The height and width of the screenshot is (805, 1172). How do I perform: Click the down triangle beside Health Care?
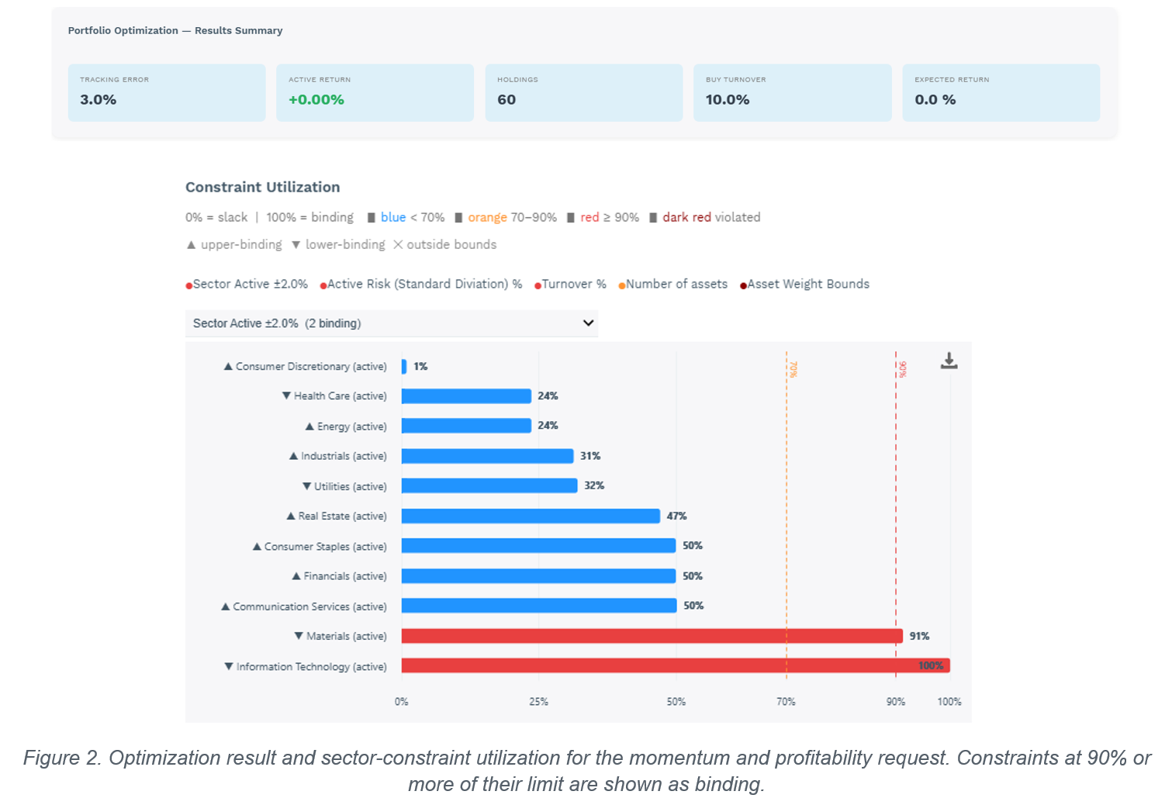pyautogui.click(x=286, y=396)
